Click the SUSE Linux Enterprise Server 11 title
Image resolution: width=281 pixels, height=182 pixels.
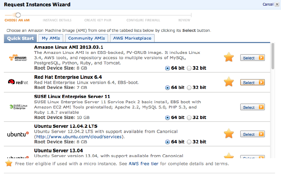coord(72,97)
